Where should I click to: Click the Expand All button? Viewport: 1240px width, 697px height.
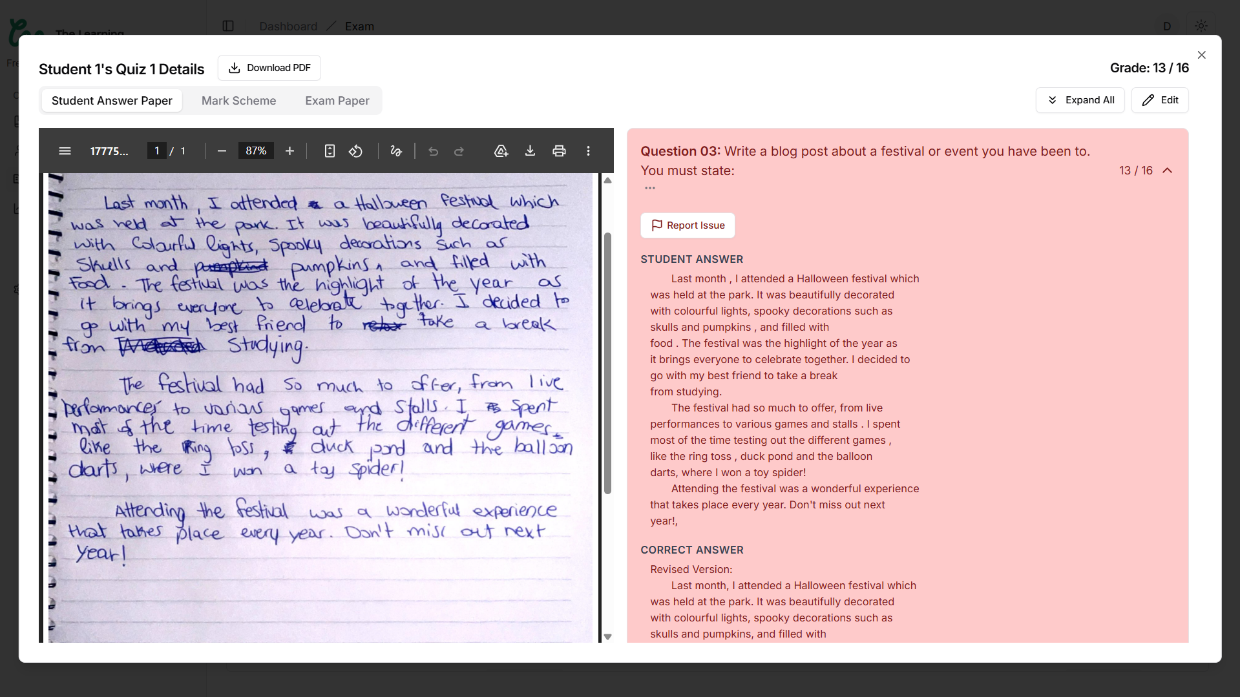point(1080,100)
